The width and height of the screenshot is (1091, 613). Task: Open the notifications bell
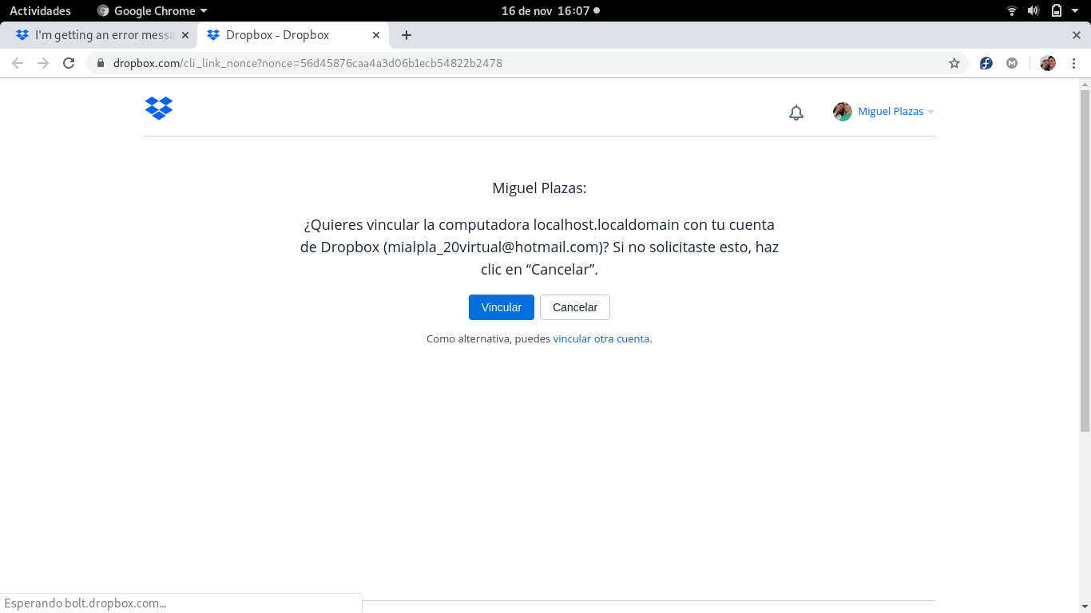point(796,113)
